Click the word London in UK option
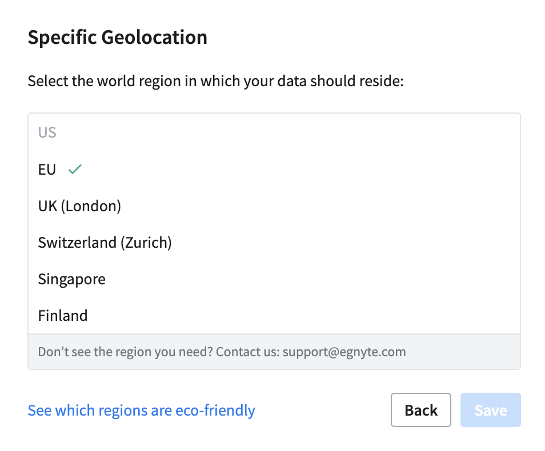The image size is (545, 451). [90, 206]
